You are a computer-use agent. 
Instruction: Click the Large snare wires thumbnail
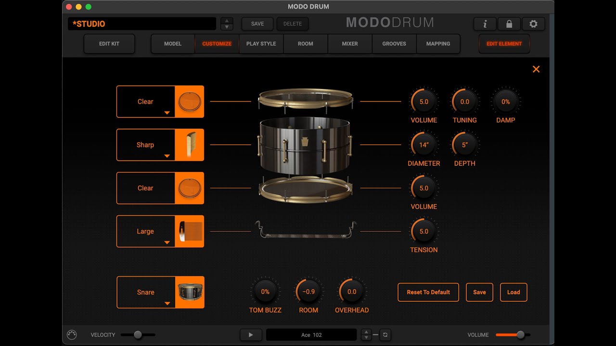pyautogui.click(x=189, y=231)
